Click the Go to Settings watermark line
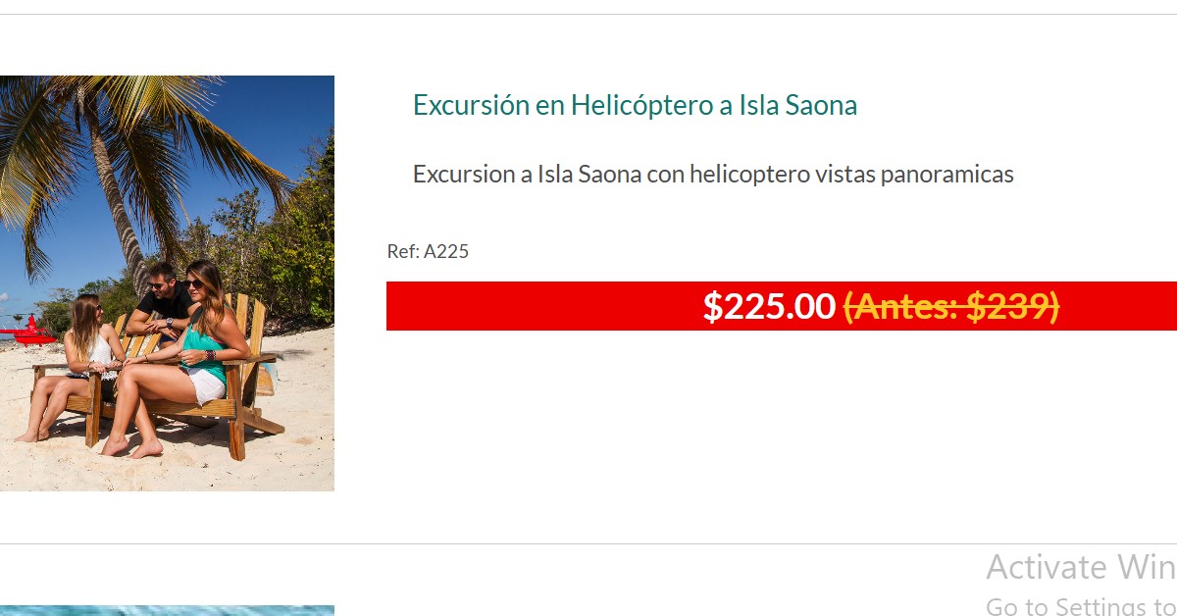The image size is (1177, 616). (x=1081, y=605)
